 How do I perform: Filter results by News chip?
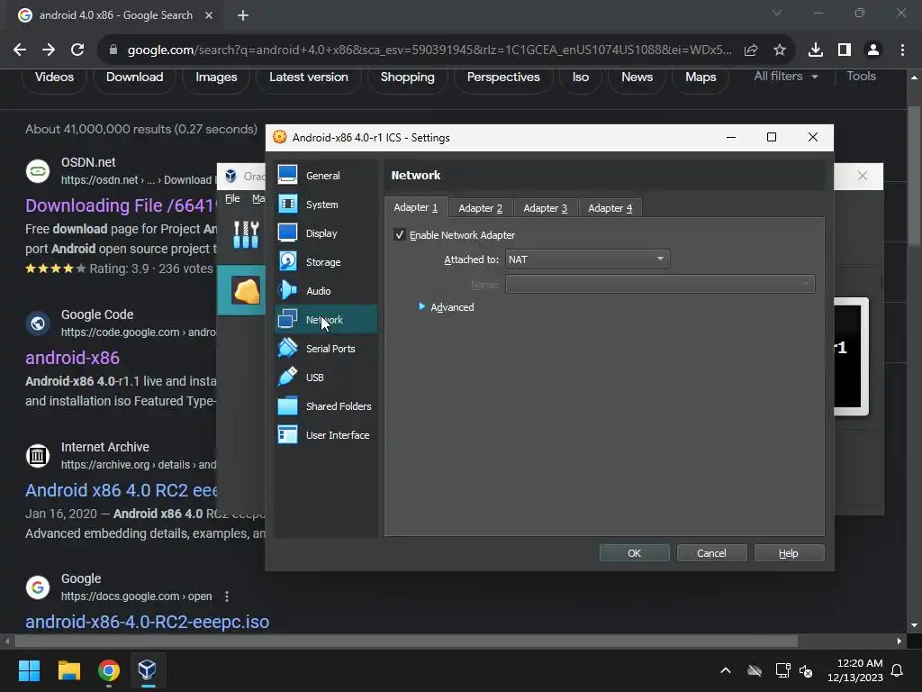[637, 77]
